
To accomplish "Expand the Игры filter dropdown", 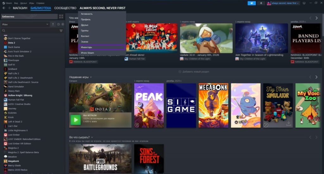I will coord(25,24).
